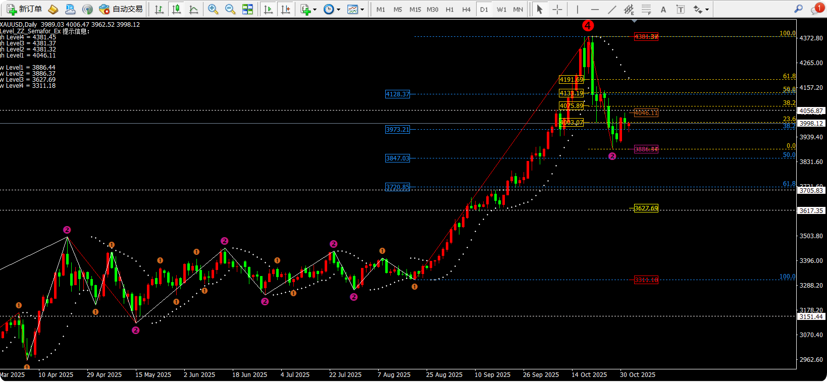Viewport: 827px width, 382px height.
Task: Open the add indicators dropdown
Action: pos(308,9)
